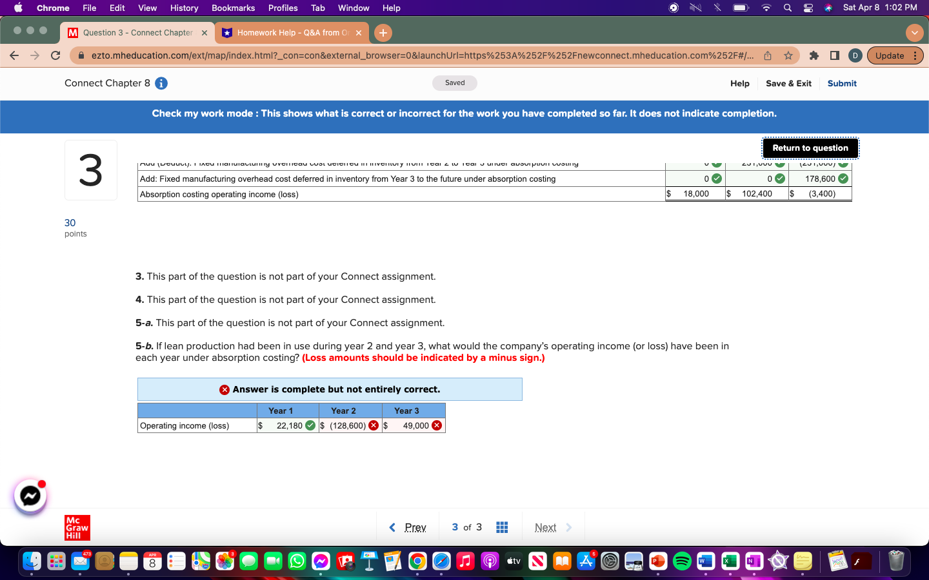Click the Chrome profile avatar D

tap(855, 55)
